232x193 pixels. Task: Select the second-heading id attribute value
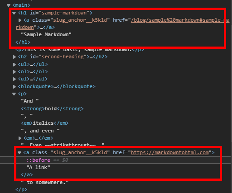pos(63,56)
